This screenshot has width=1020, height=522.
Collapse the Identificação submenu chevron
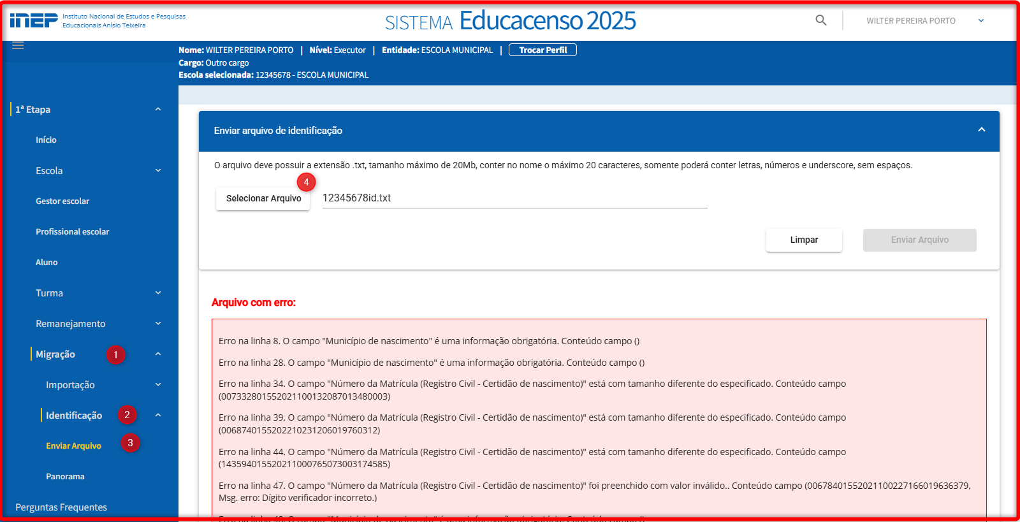coord(158,415)
